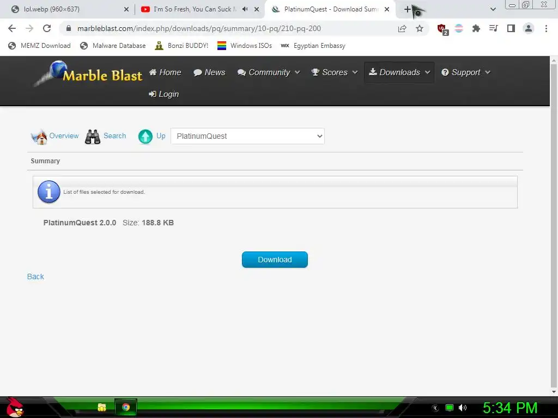
Task: Open Egyptian Embassy bookmark
Action: click(313, 46)
